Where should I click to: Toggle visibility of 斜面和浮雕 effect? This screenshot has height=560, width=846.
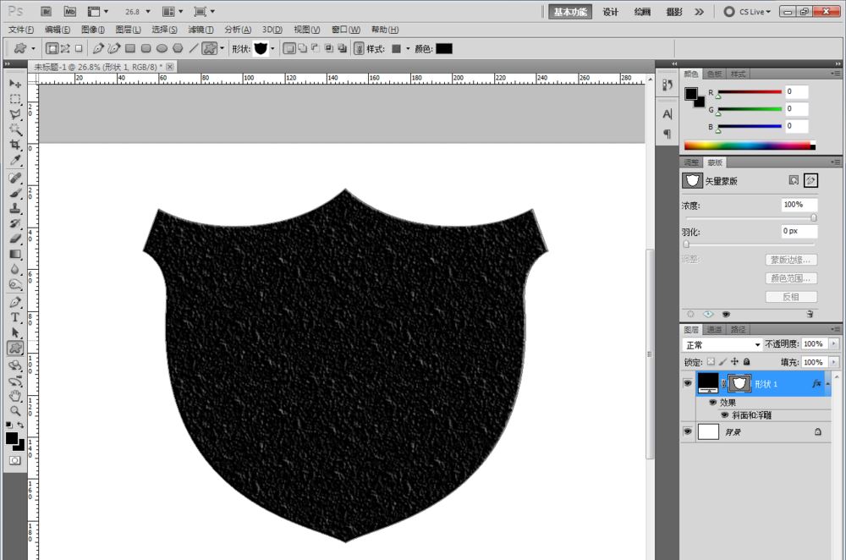[725, 415]
